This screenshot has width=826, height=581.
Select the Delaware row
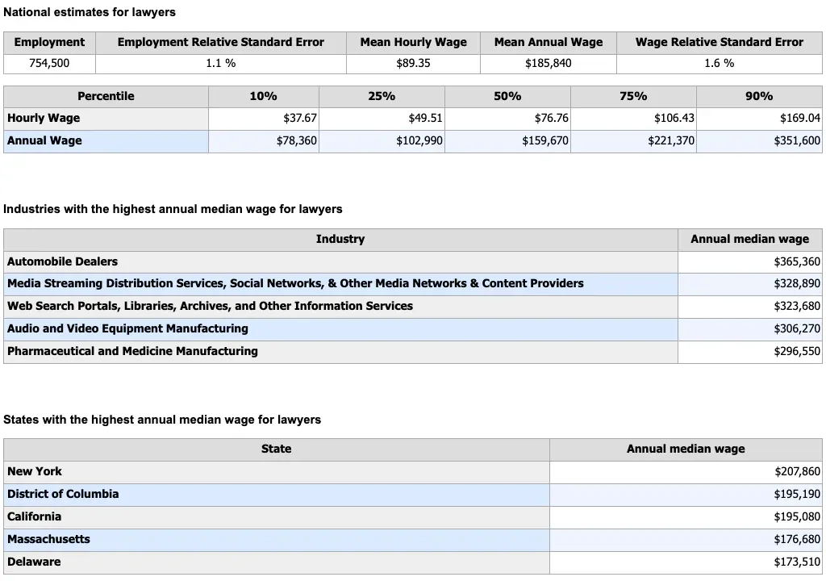click(x=413, y=562)
